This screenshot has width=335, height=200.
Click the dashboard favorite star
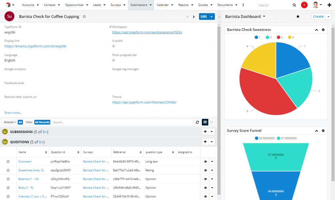click(x=298, y=16)
